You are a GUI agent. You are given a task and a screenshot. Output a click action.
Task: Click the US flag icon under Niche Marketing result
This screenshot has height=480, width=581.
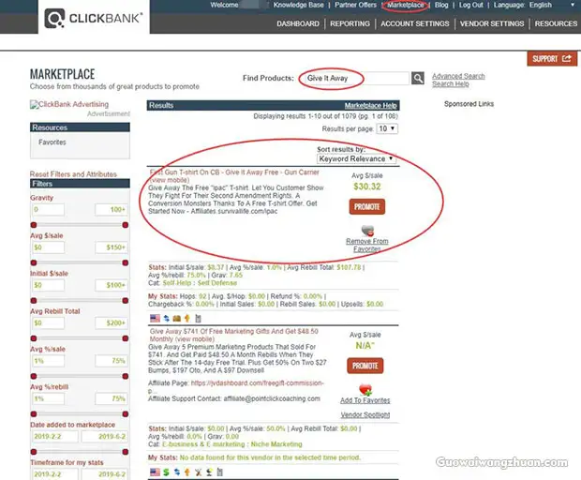click(x=155, y=472)
